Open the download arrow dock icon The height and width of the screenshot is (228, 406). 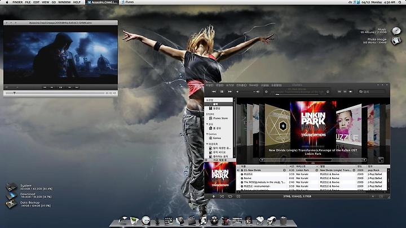(157, 221)
